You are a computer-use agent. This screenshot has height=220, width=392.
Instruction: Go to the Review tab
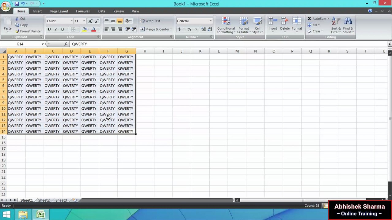[x=119, y=11]
